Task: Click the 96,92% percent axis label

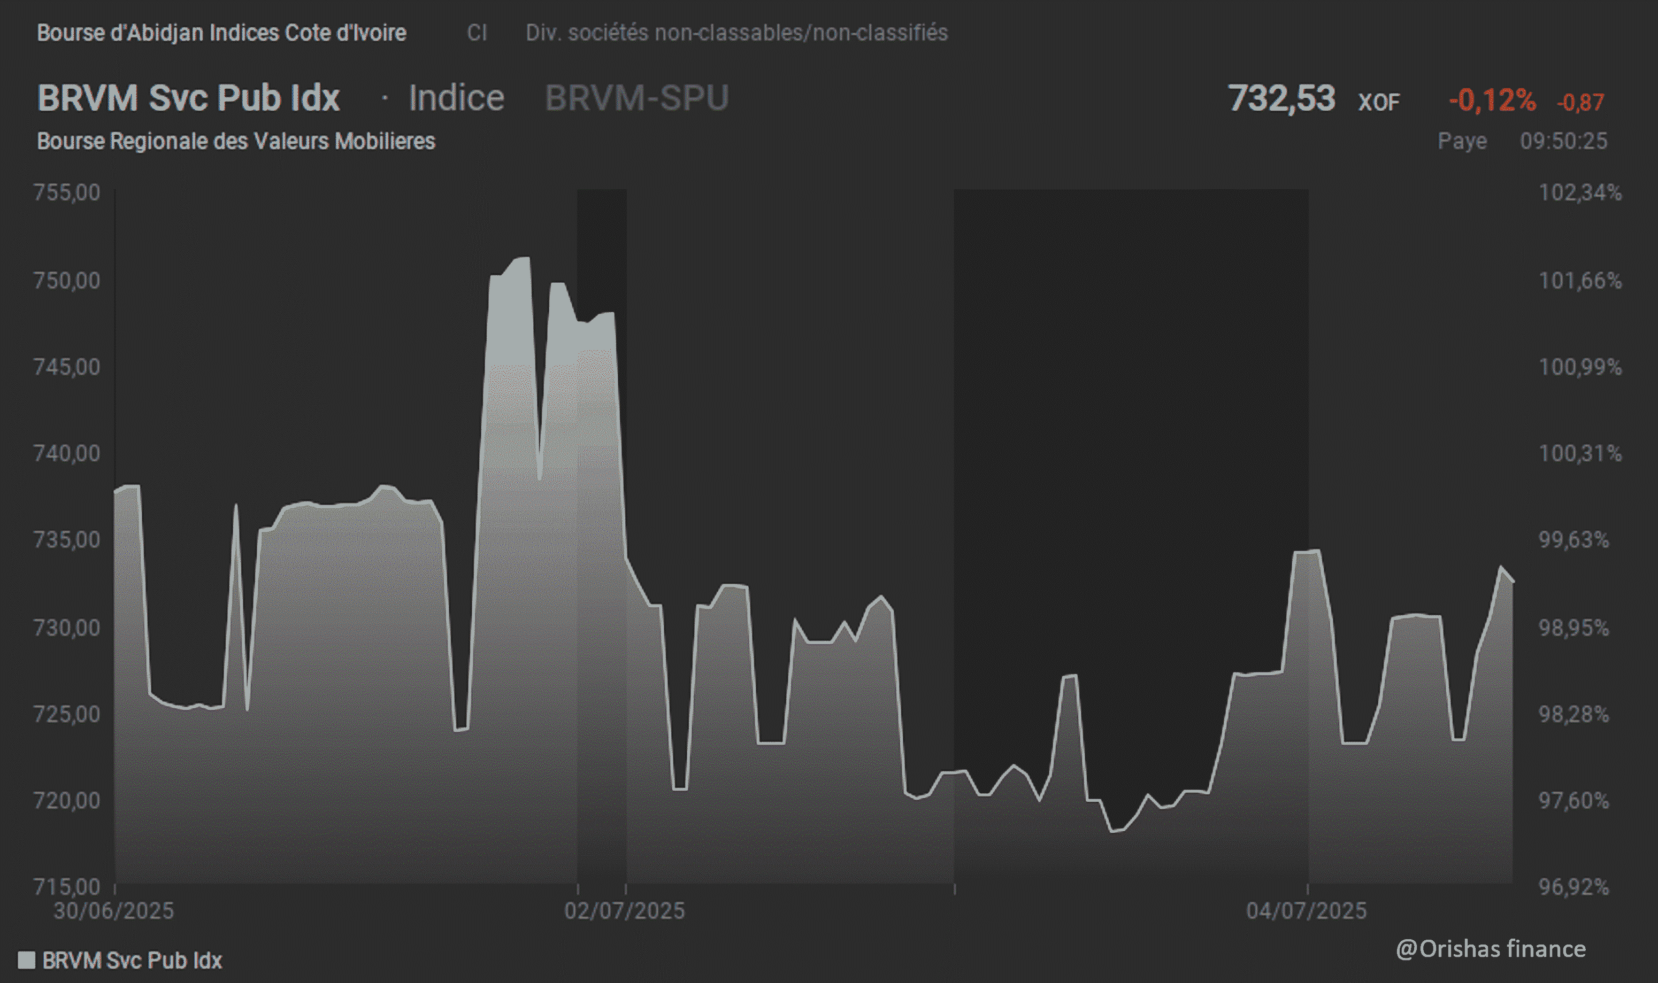Action: pos(1574,886)
